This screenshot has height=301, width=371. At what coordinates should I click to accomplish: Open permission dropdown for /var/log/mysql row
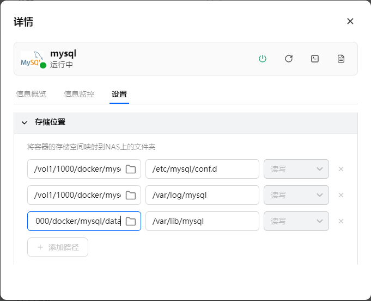pyautogui.click(x=296, y=195)
